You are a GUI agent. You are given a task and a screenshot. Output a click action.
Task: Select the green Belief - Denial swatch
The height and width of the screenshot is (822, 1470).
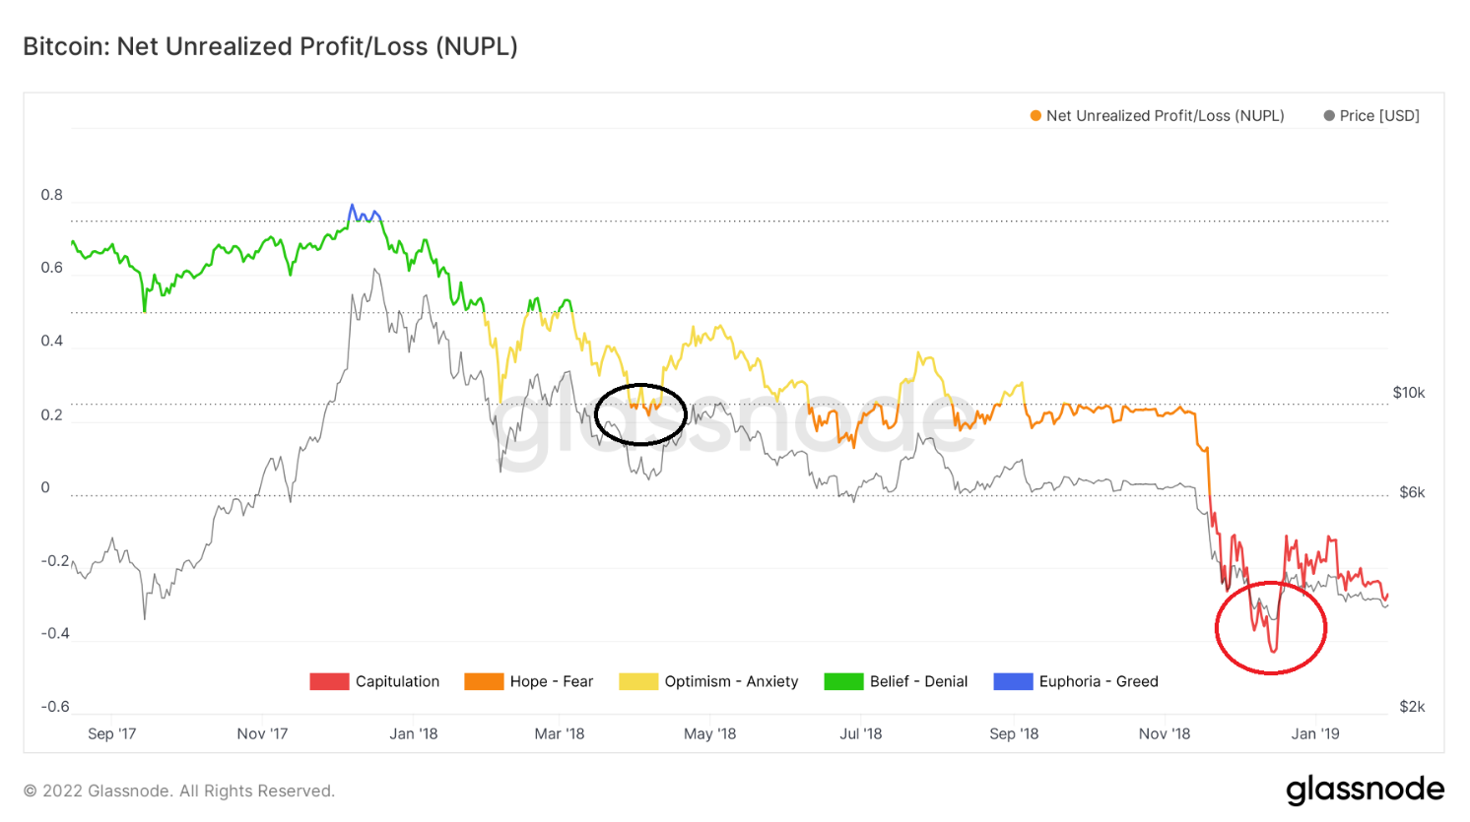point(843,681)
